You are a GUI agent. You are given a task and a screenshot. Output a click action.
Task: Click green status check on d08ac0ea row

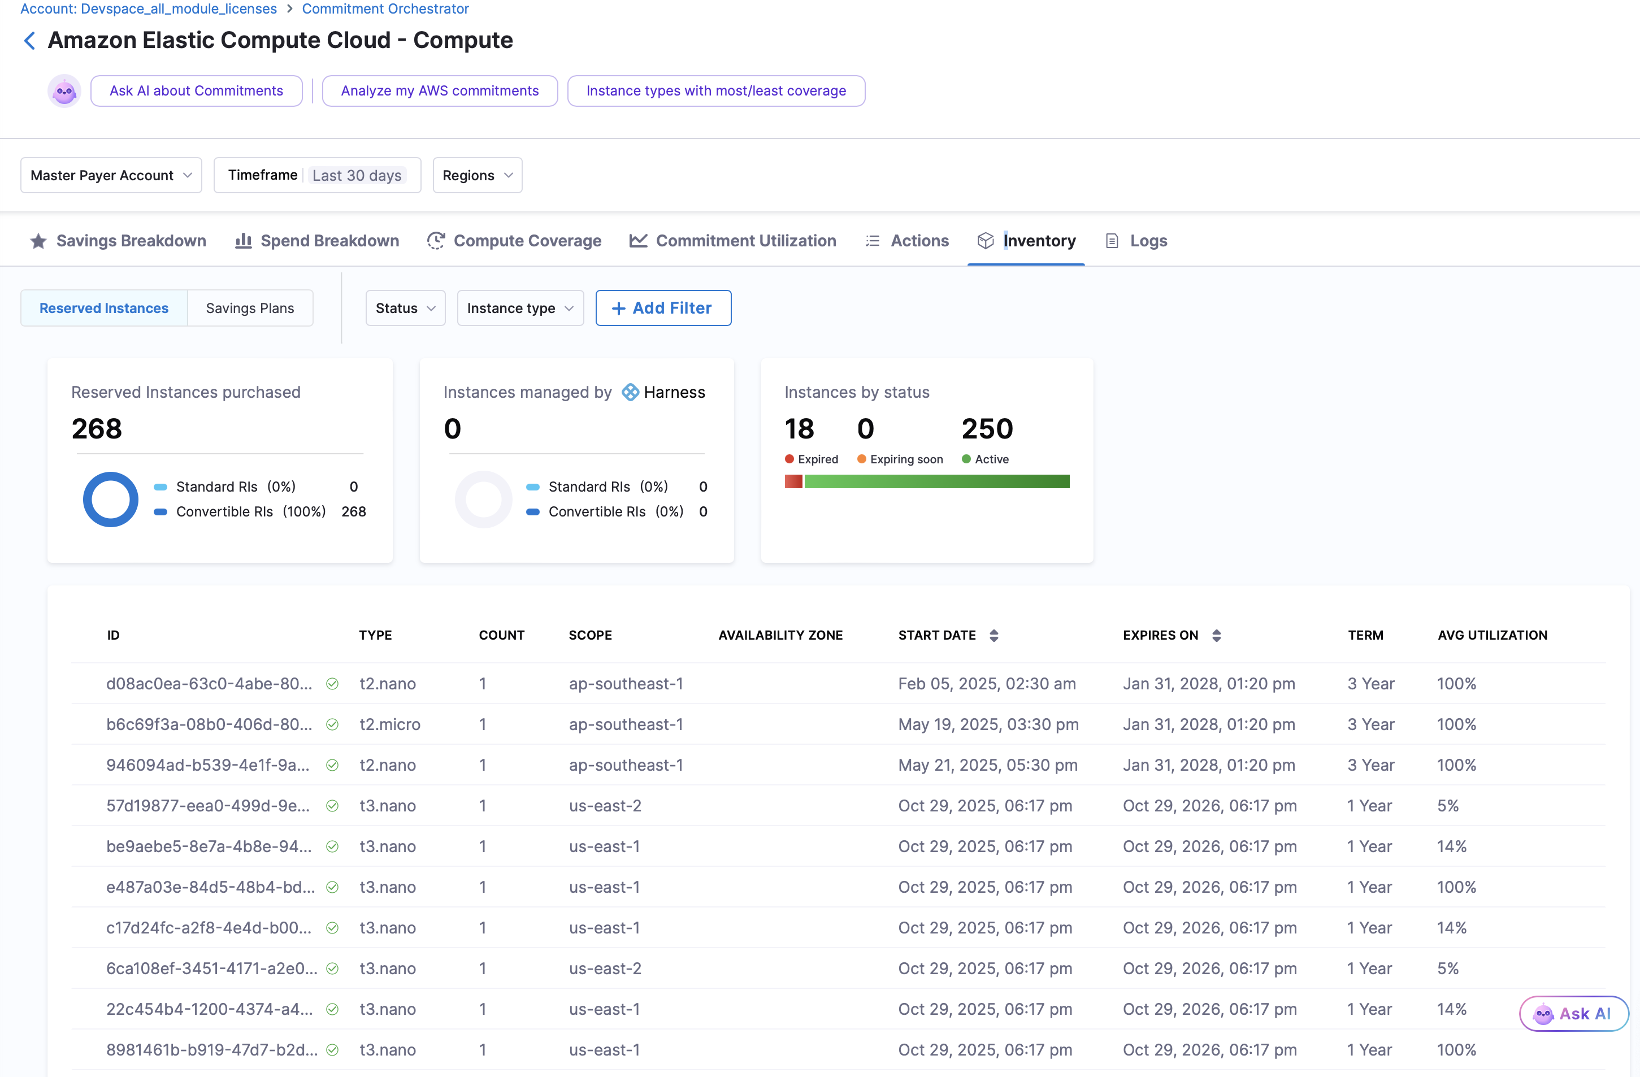(332, 684)
